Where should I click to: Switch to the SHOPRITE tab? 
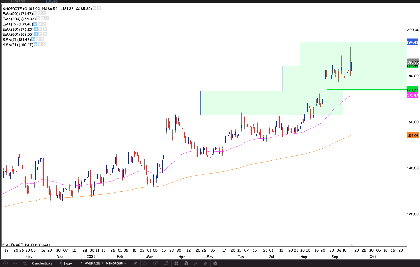click(18, 2)
